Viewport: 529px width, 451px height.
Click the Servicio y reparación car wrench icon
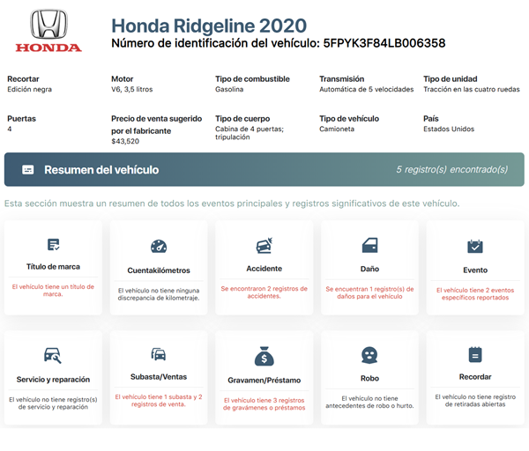pyautogui.click(x=53, y=355)
